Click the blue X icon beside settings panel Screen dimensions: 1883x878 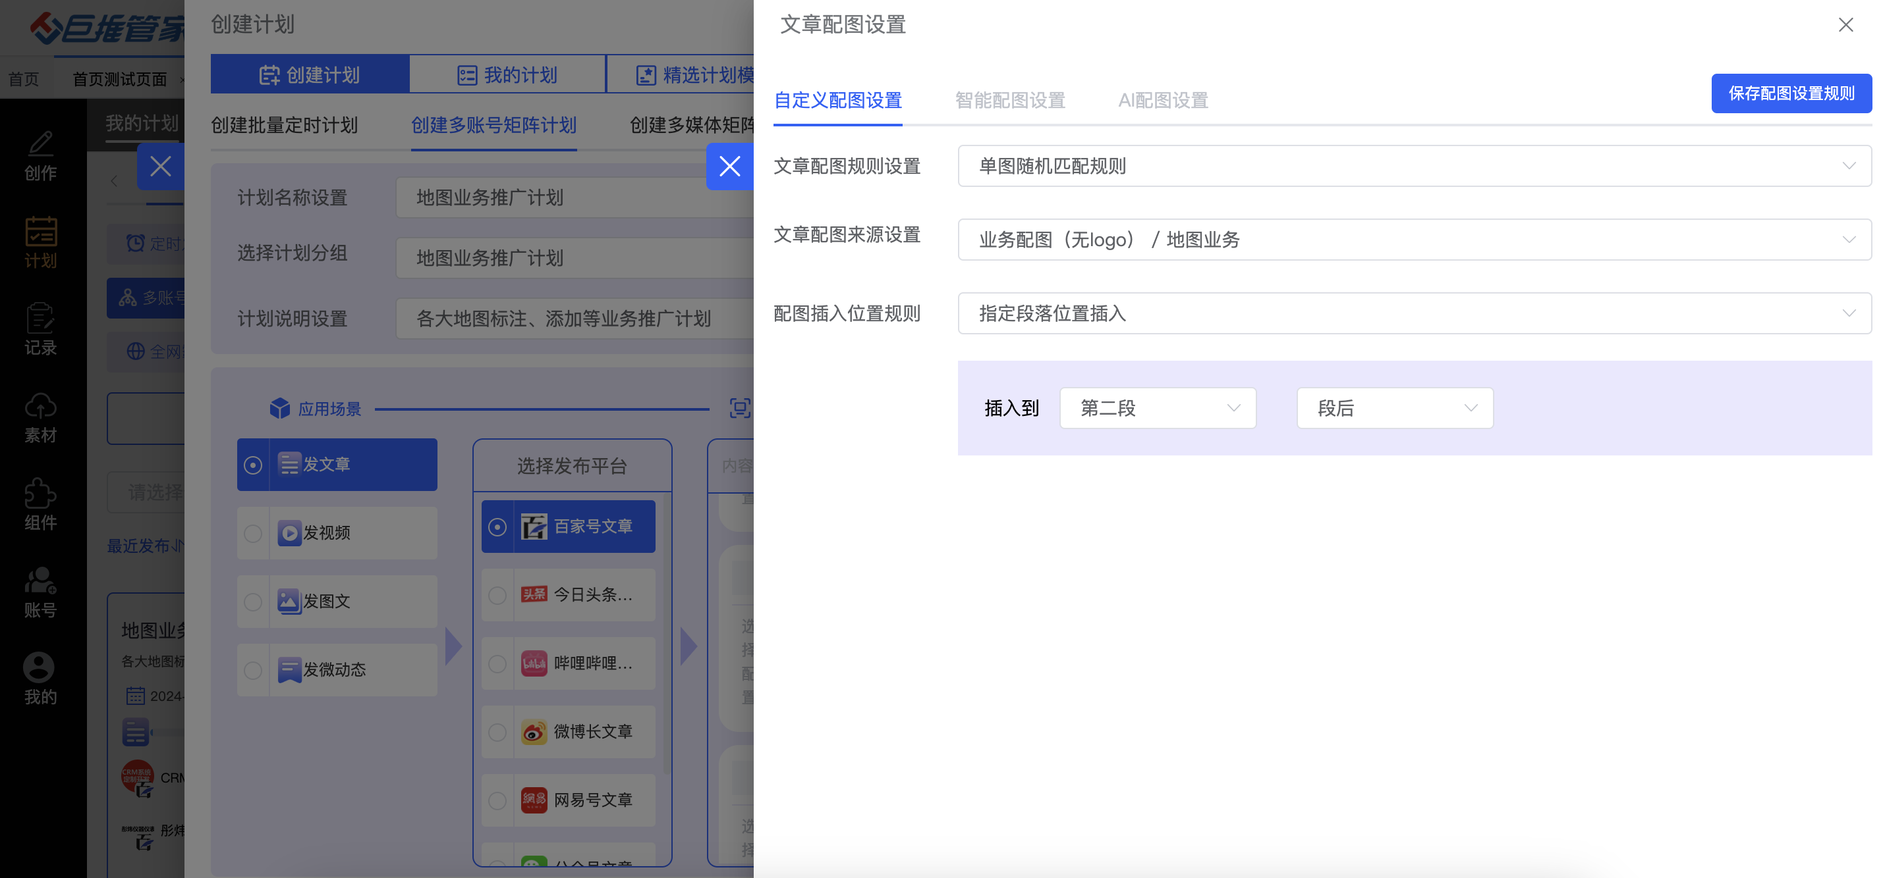click(729, 167)
